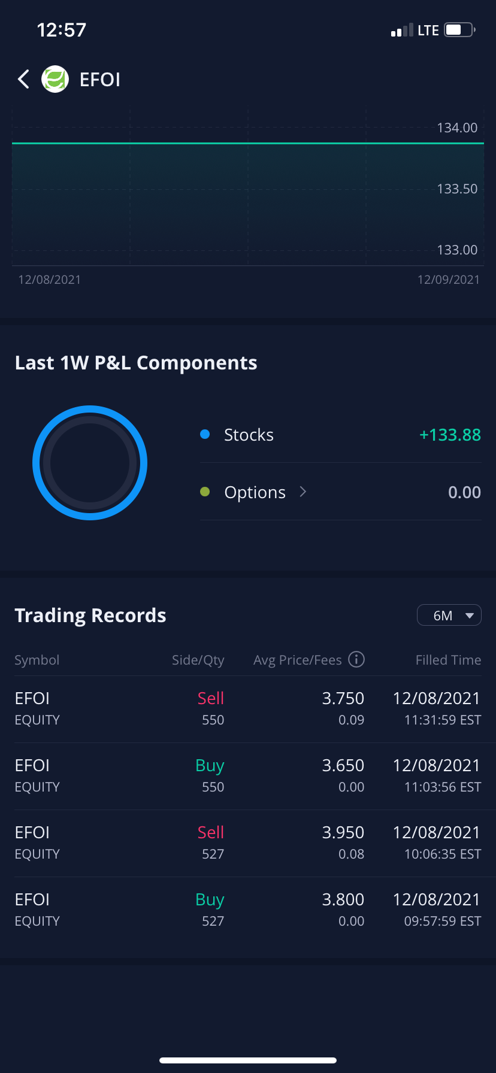Select the Stocks P&L row

pos(340,435)
